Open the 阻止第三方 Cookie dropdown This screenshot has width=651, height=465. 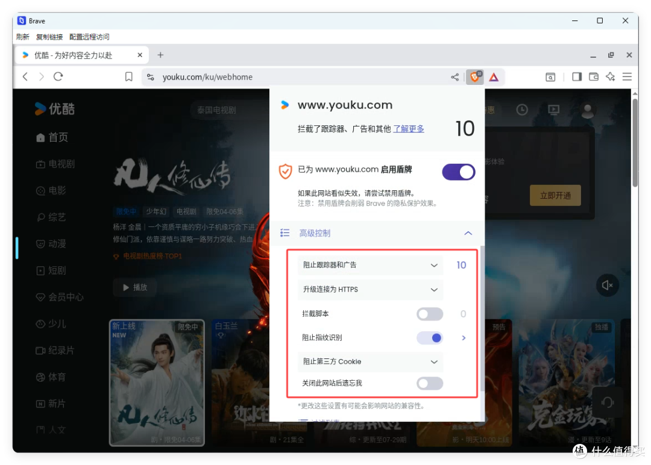coord(370,362)
